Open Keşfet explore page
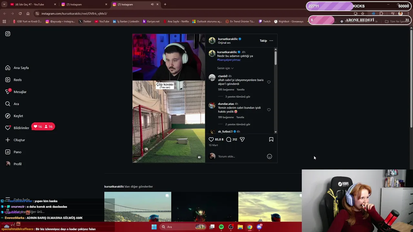This screenshot has height=232, width=413. pyautogui.click(x=14, y=116)
